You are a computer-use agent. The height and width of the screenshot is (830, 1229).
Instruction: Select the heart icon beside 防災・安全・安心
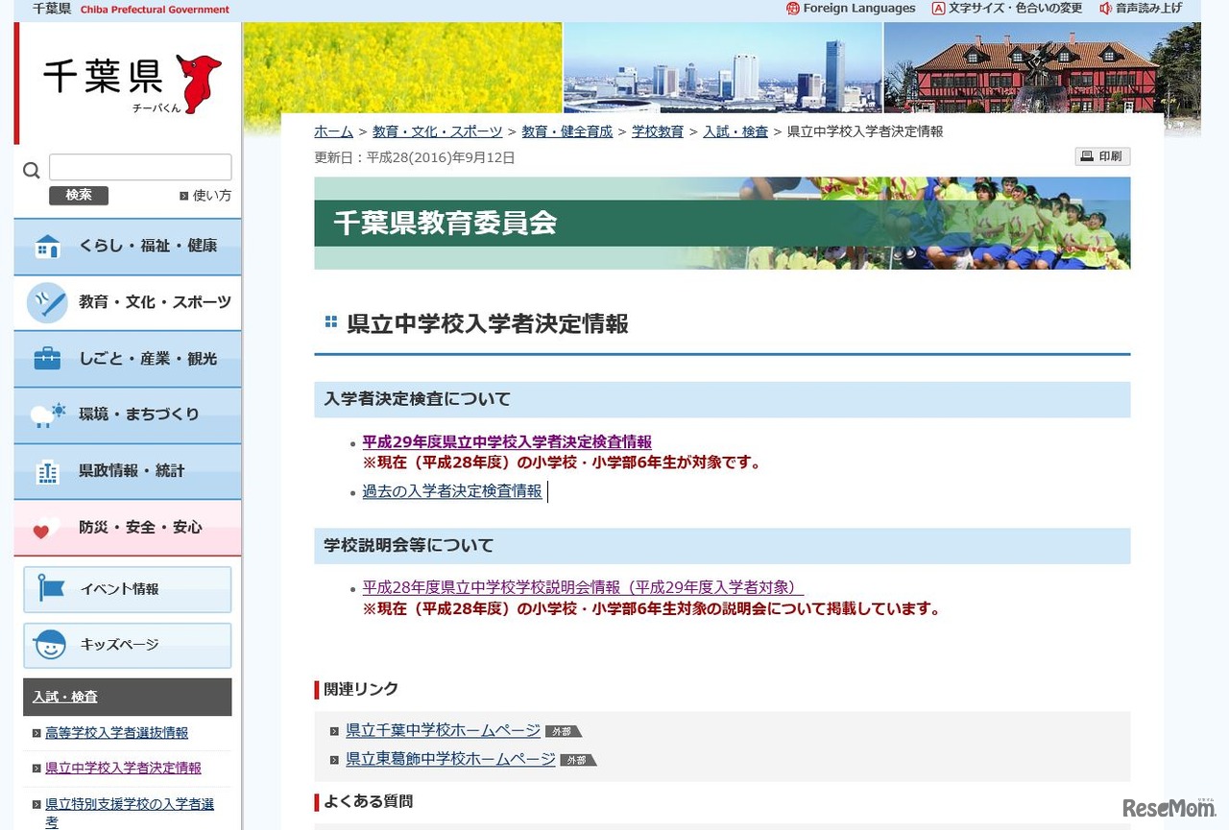pyautogui.click(x=47, y=526)
